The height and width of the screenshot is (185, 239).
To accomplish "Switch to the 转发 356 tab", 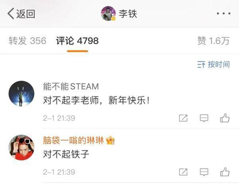I will point(27,41).
